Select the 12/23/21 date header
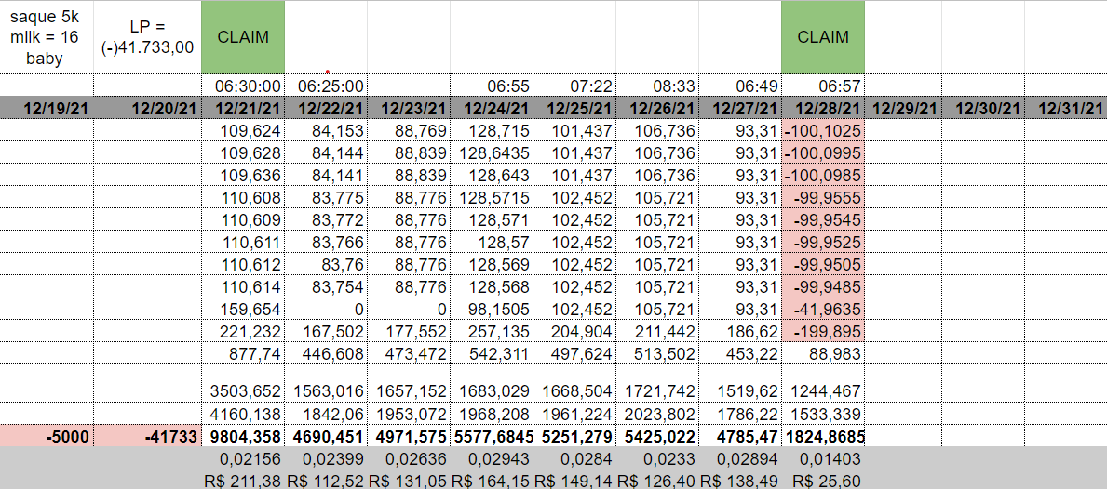This screenshot has height=489, width=1107. point(409,108)
